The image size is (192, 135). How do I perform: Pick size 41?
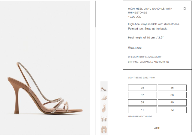click(x=142, y=110)
